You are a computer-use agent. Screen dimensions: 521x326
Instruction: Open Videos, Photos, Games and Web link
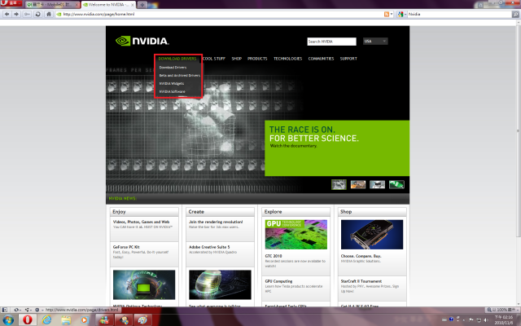(141, 222)
